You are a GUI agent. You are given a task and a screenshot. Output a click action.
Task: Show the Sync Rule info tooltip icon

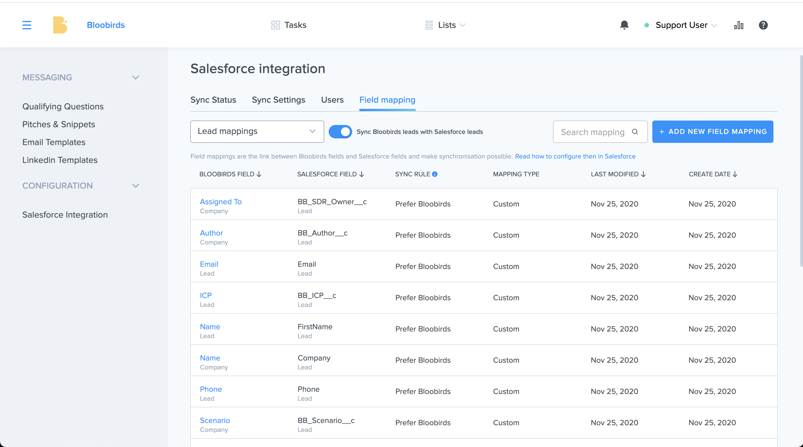434,174
